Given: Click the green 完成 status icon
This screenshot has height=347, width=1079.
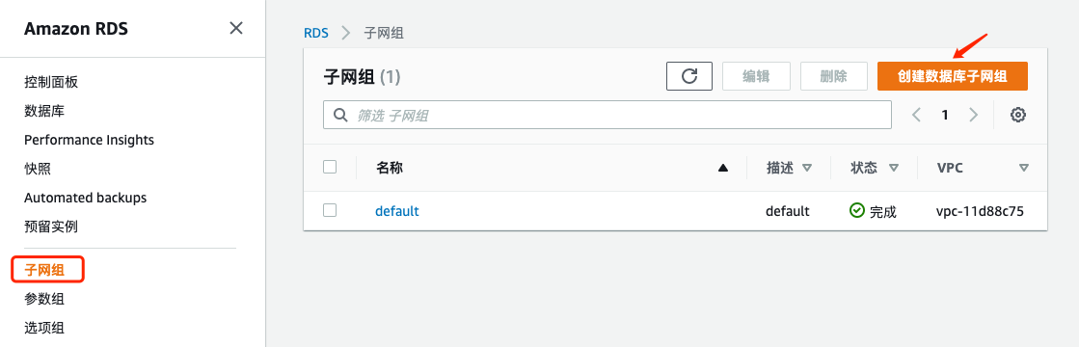Looking at the screenshot, I should pos(856,211).
